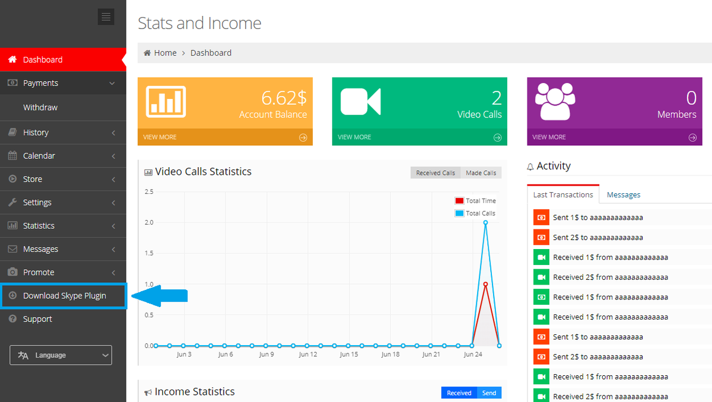The image size is (712, 402).
Task: Click the chart icon beside Video Calls Statistics
Action: click(x=148, y=173)
